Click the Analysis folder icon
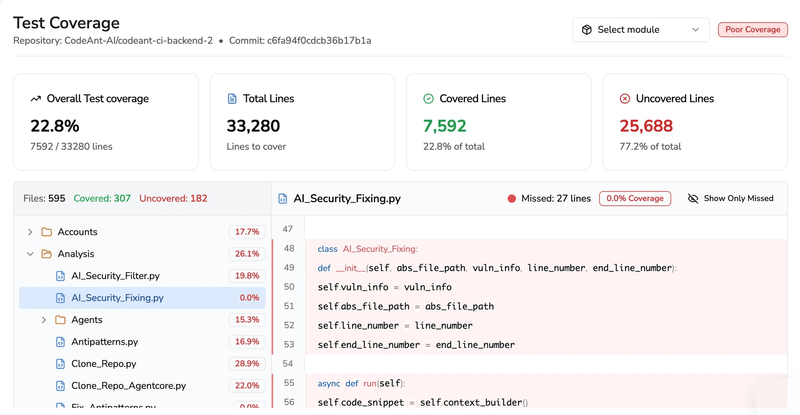 (46, 254)
